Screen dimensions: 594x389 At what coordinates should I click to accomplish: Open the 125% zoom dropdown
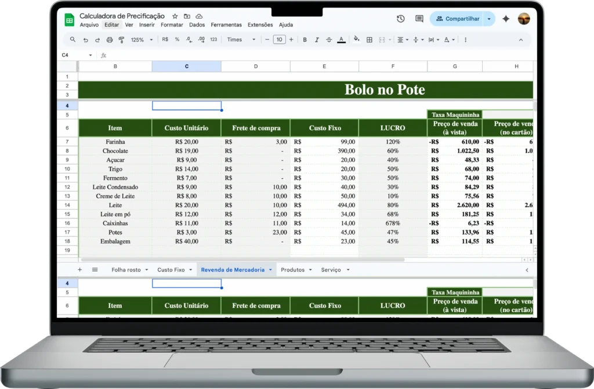(x=142, y=40)
